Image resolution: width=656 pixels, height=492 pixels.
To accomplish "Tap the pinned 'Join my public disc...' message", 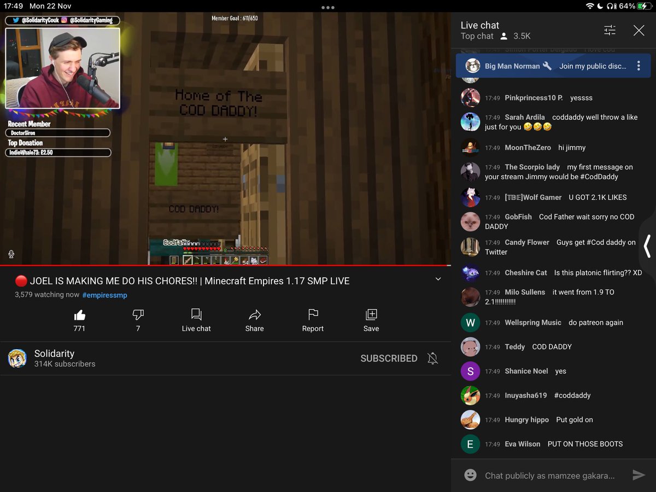I will point(593,66).
